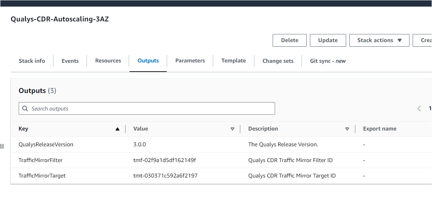This screenshot has width=432, height=207.
Task: Click the search magnifier icon
Action: coord(25,108)
